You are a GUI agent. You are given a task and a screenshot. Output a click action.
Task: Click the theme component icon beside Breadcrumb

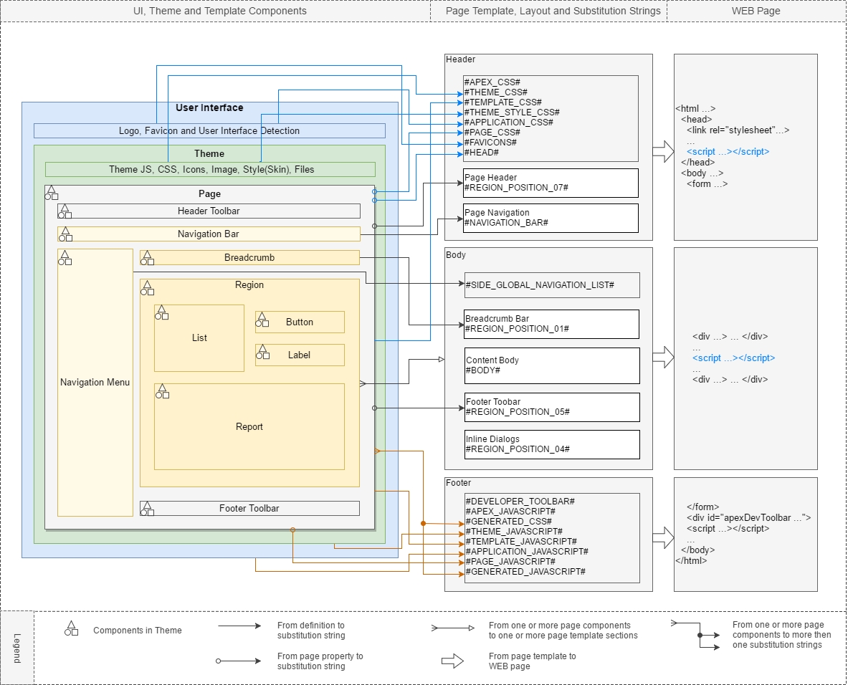147,257
